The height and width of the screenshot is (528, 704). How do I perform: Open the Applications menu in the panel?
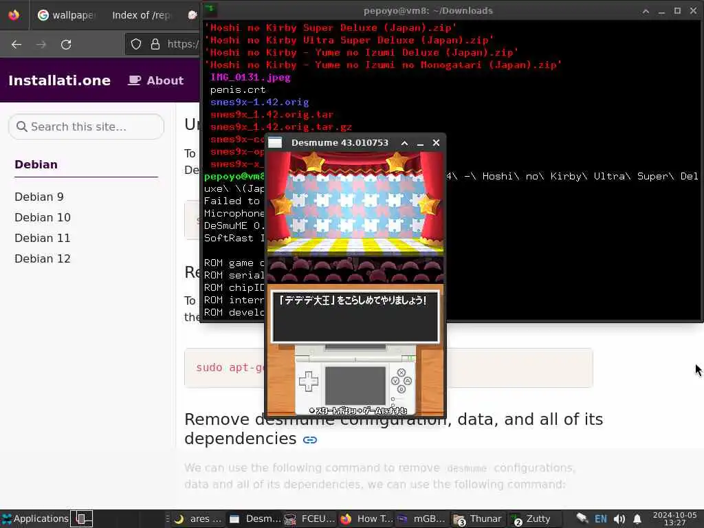click(35, 518)
